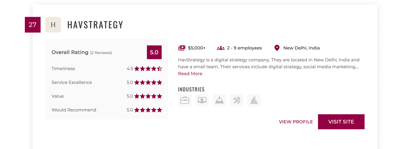Click the skyscraper real estate industry icon
Viewport: 402px width, 149px height.
254,100
